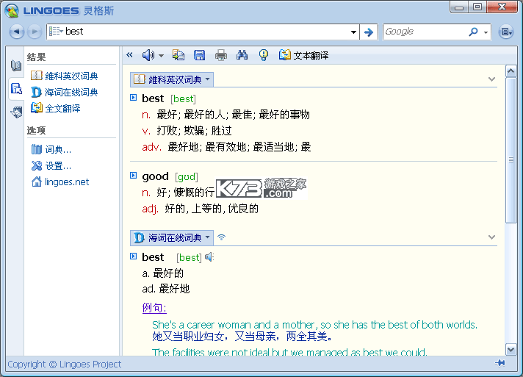The width and height of the screenshot is (523, 377).
Task: Click the Lingoes parrot logo icon
Action: coord(12,10)
